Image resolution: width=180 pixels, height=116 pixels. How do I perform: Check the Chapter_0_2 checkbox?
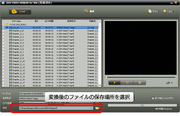(x=3, y=37)
